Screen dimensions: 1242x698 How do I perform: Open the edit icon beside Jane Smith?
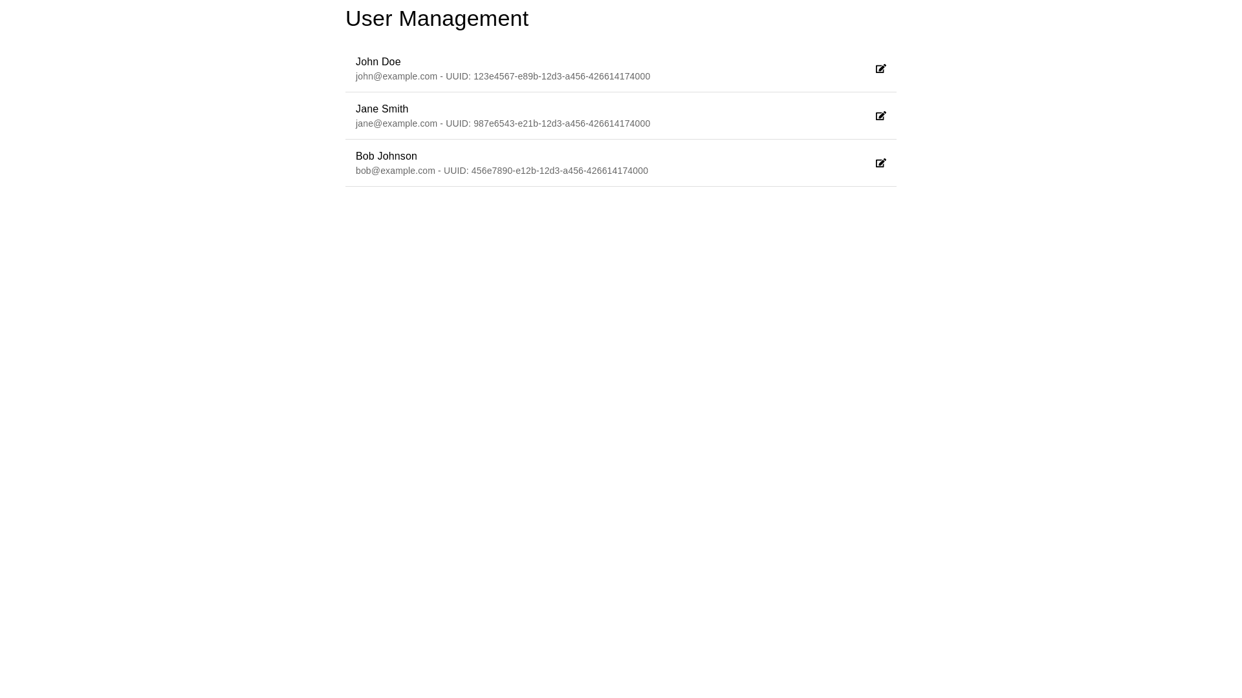[x=880, y=116]
